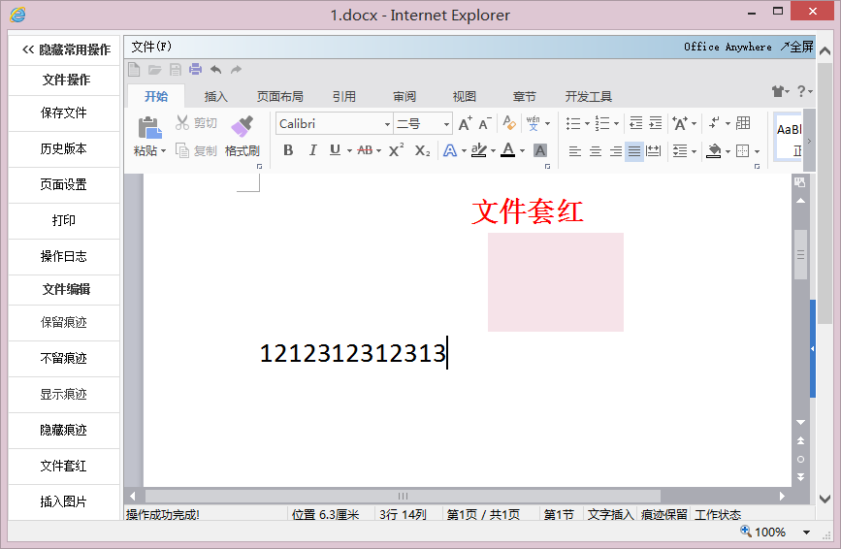Image resolution: width=841 pixels, height=549 pixels.
Task: Click the Cut (剪切) scissors button
Action: tap(196, 123)
